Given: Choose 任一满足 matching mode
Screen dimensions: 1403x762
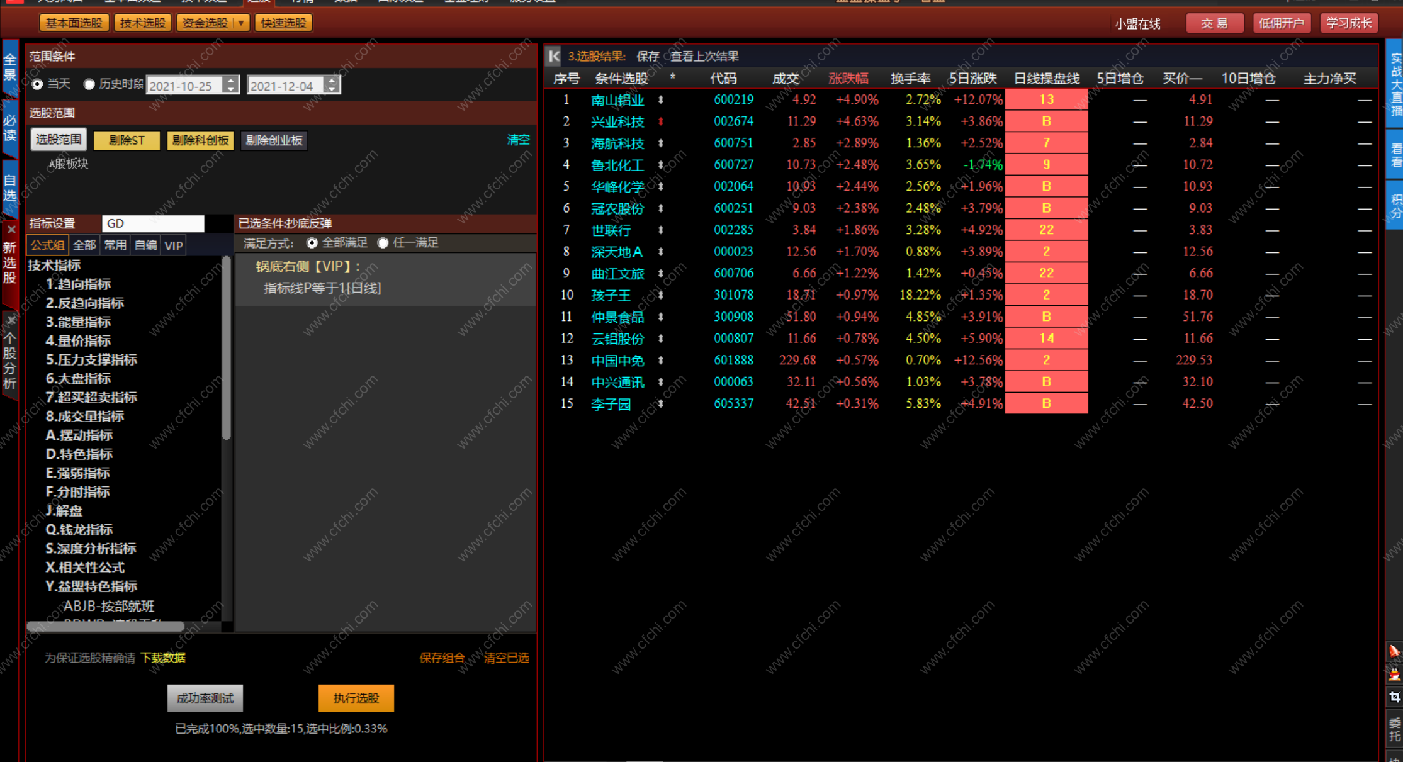Looking at the screenshot, I should pos(383,243).
